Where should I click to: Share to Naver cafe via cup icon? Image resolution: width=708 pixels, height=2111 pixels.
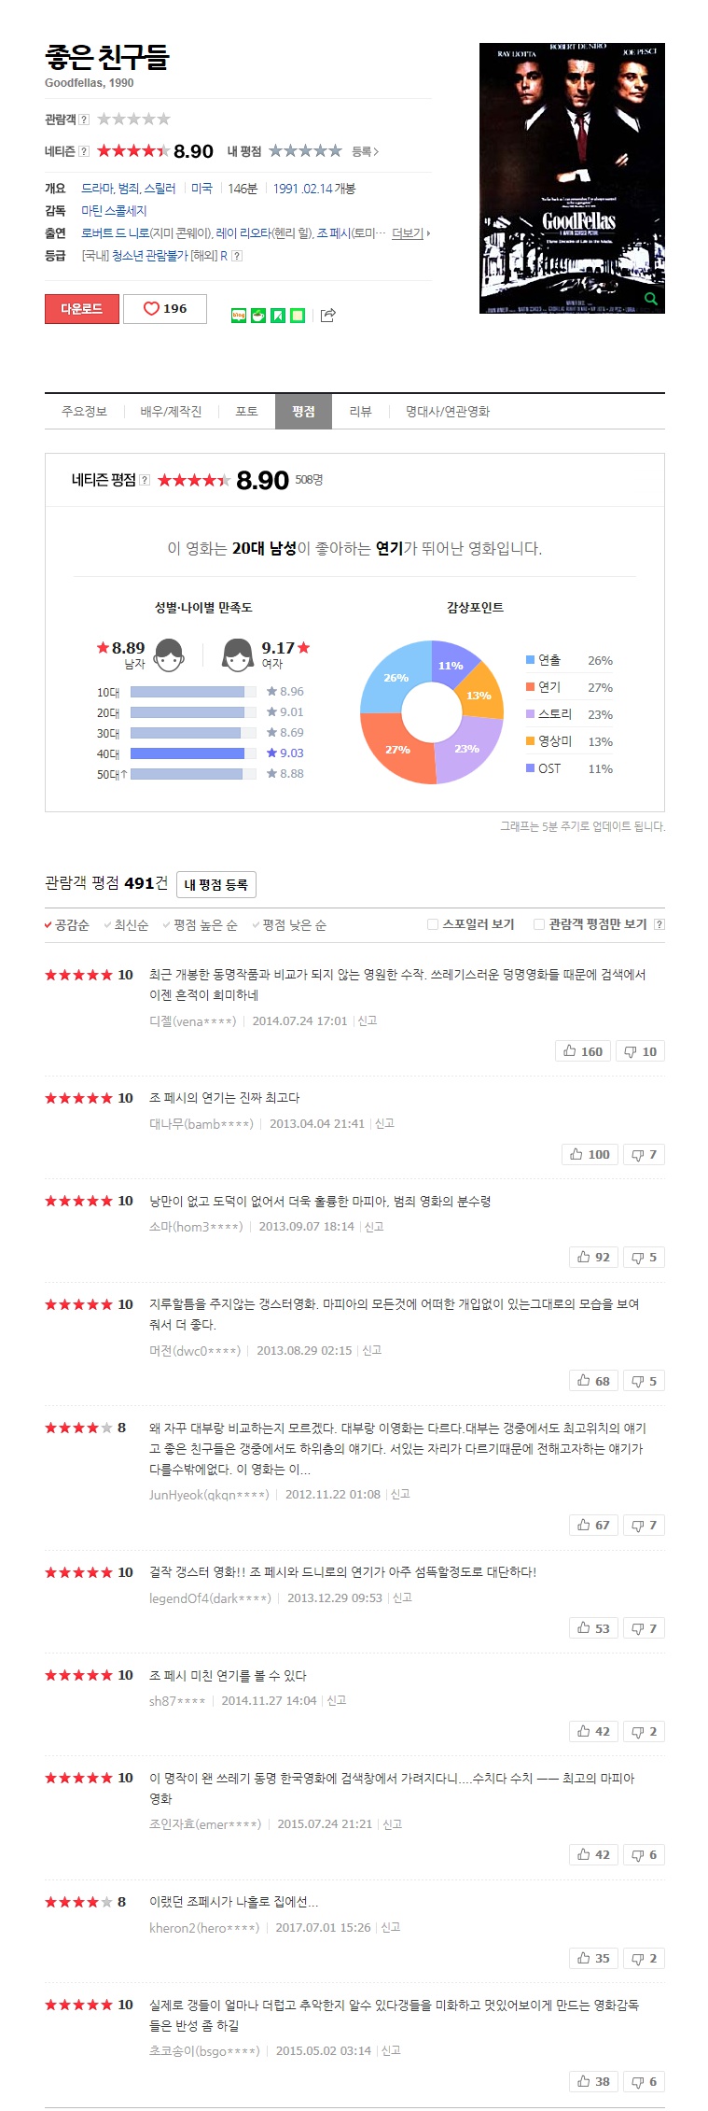258,316
